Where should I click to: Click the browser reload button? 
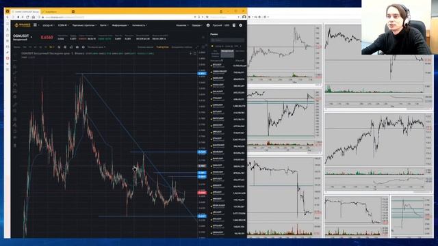click(27, 17)
